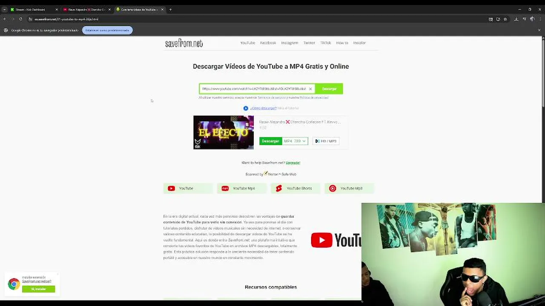
Task: Click the page vertical scrollbar
Action: coord(543,72)
